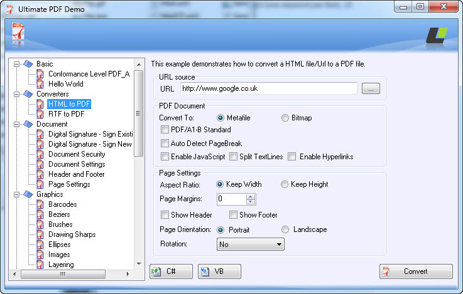Collapse the Basic tree node
The height and width of the screenshot is (294, 463).
[x=17, y=64]
